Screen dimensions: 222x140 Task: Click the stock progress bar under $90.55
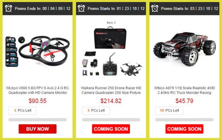coord(38,120)
